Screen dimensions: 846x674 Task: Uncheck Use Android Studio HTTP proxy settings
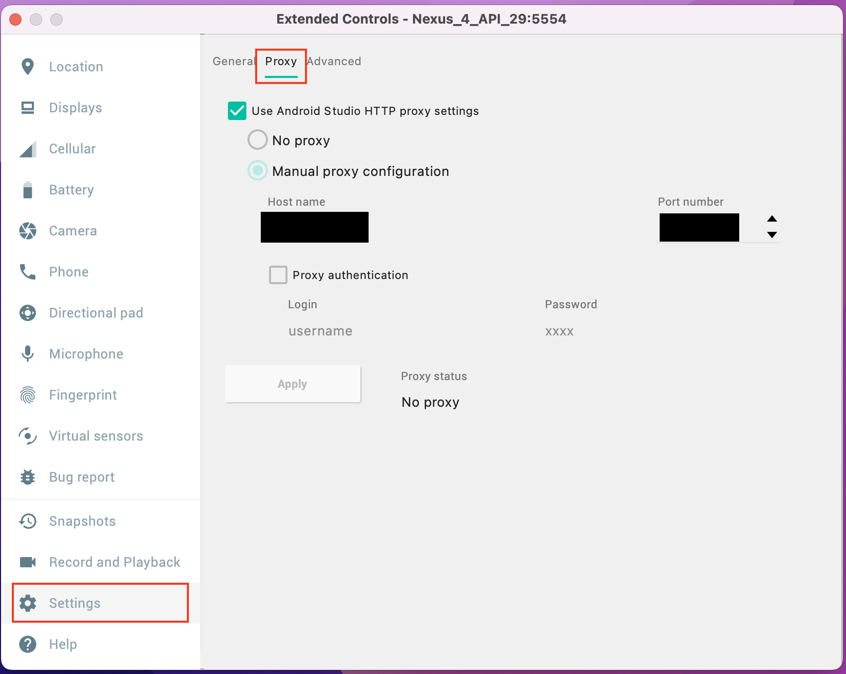click(237, 111)
